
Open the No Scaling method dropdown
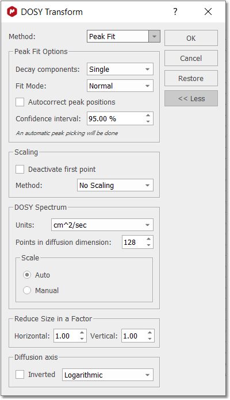click(x=115, y=186)
